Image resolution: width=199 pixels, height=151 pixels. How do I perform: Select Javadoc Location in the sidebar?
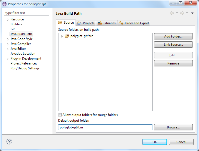23,54
